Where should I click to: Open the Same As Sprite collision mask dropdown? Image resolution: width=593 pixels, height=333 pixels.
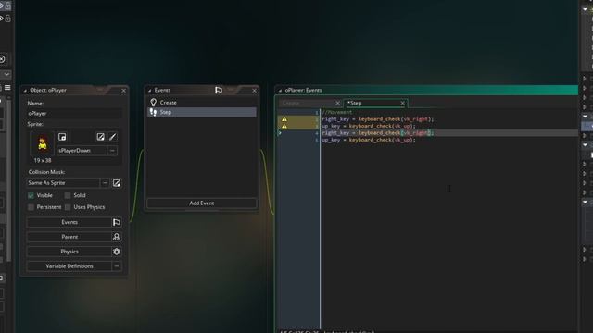click(63, 183)
